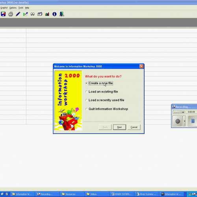Viewport: 197px width, 197px height.
Task: Open the card file record view icon
Action: pyautogui.click(x=40, y=14)
